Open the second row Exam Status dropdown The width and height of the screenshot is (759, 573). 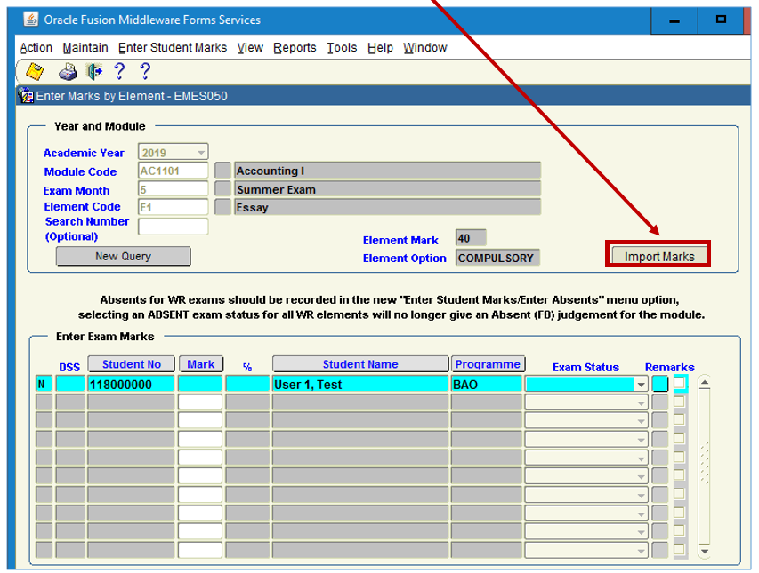click(640, 402)
